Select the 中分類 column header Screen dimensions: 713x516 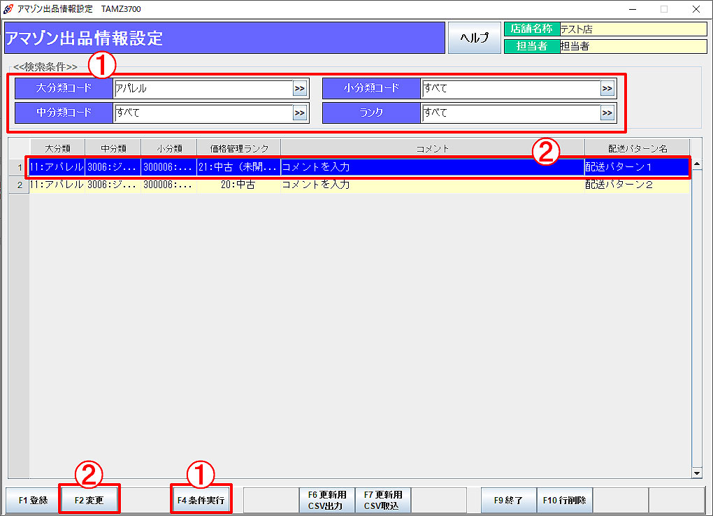pyautogui.click(x=113, y=148)
